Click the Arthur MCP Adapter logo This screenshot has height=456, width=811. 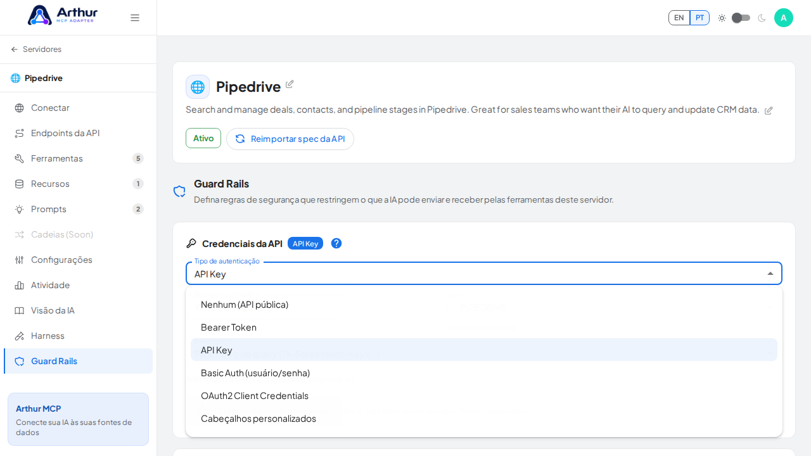click(63, 15)
